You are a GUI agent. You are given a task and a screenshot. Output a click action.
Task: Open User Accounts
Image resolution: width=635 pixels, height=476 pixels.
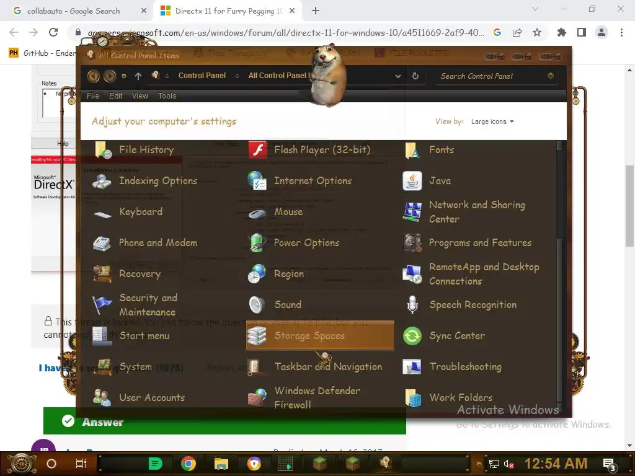(139, 398)
